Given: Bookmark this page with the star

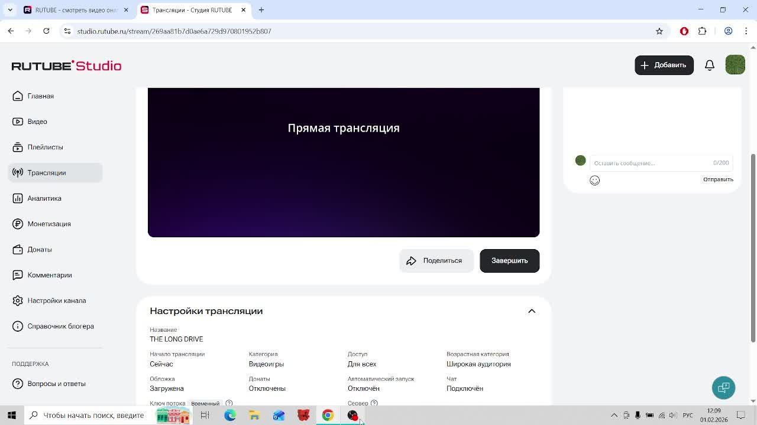Looking at the screenshot, I should point(659,31).
